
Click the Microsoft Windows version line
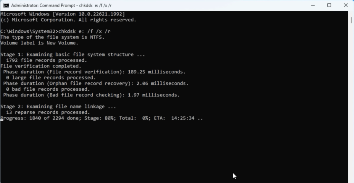[x=63, y=14]
